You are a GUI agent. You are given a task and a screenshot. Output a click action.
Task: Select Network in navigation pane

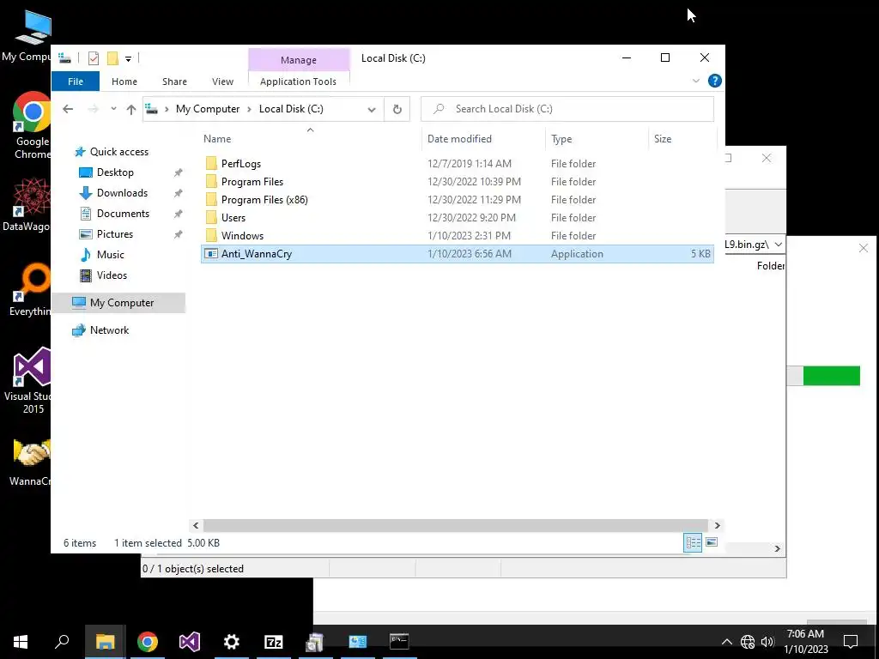[109, 330]
